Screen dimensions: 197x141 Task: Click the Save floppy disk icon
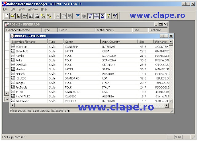(x=18, y=16)
